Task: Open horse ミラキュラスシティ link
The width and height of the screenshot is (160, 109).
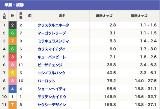Action: [53, 41]
